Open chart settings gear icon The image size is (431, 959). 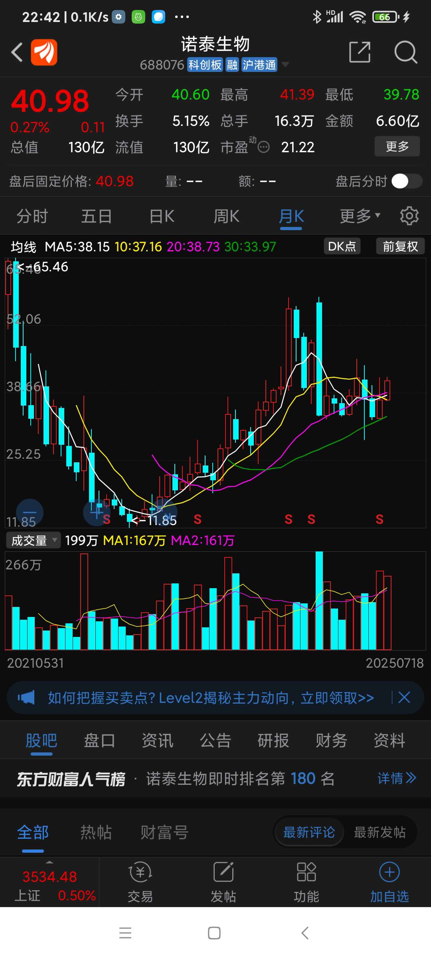point(409,216)
